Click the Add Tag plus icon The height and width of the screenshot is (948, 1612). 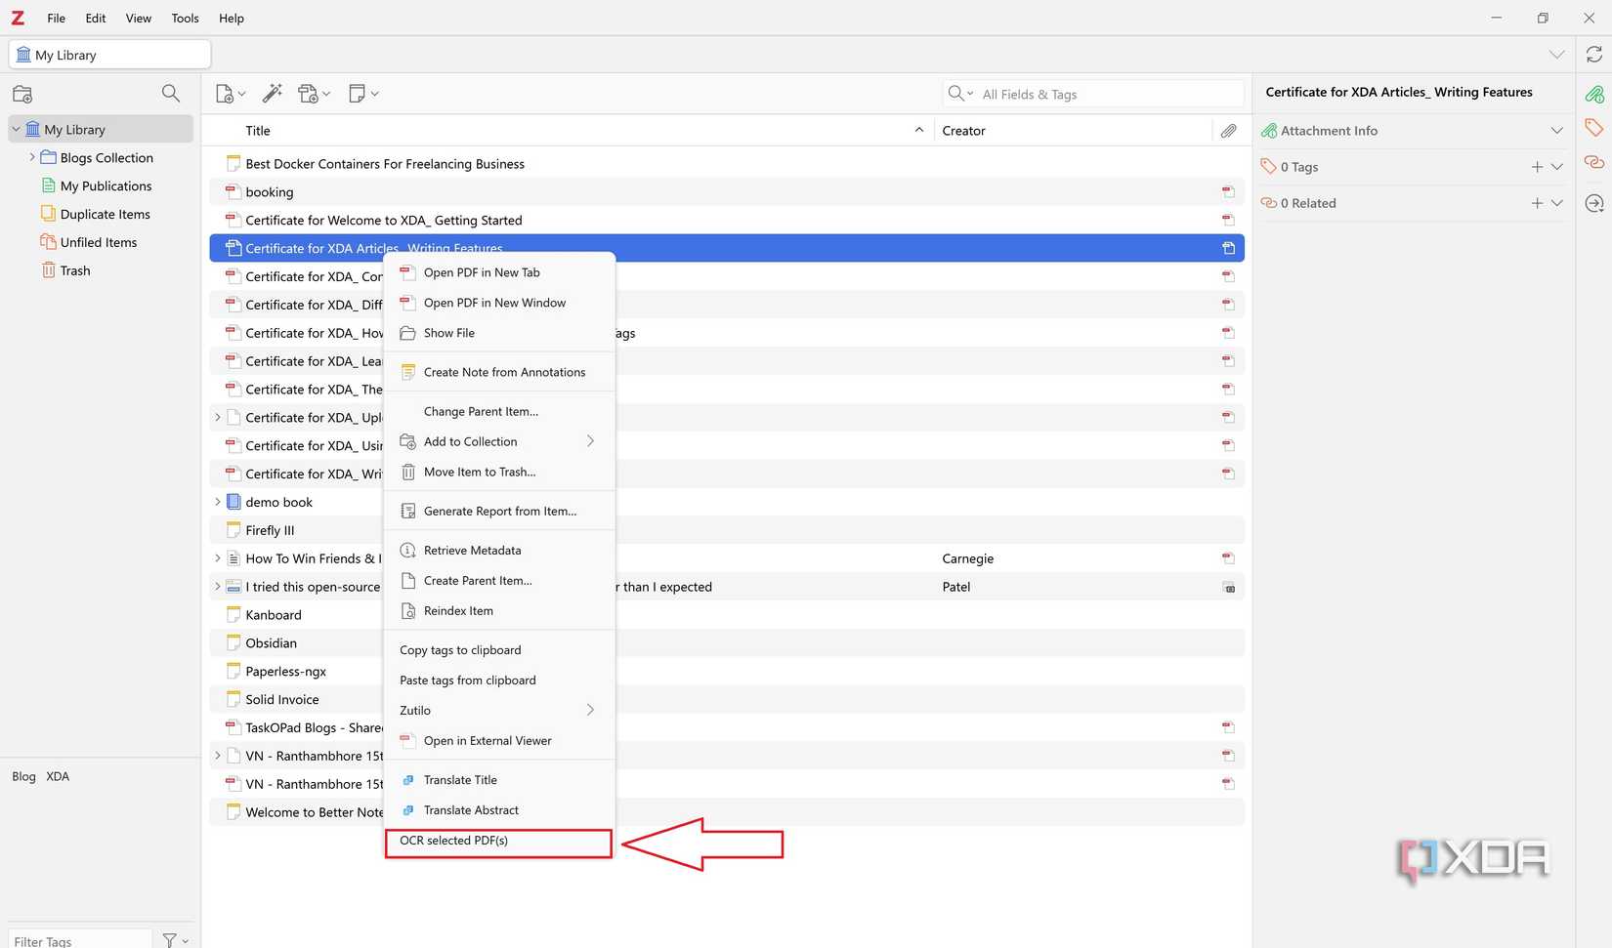(x=1537, y=167)
